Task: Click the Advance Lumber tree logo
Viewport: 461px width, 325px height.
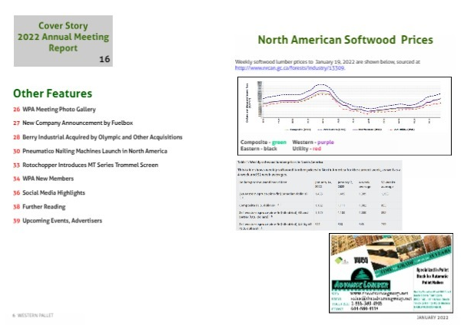Action: click(362, 274)
